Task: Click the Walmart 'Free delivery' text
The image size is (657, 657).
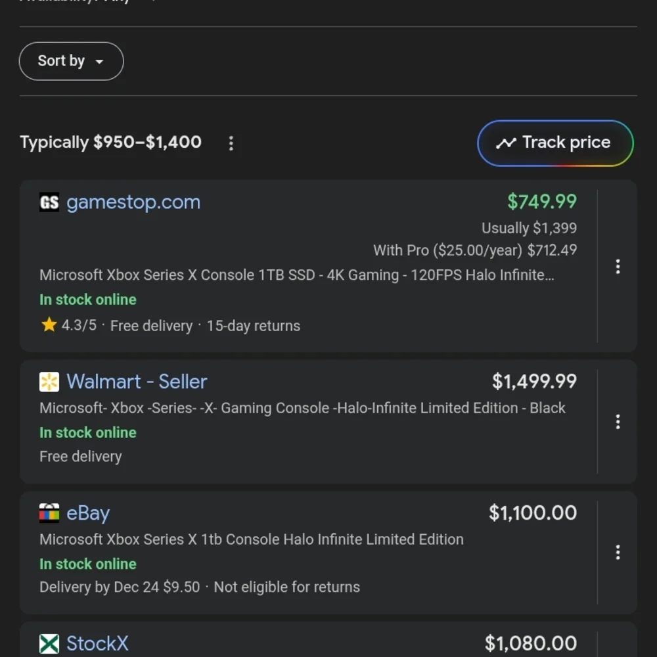Action: coord(80,457)
